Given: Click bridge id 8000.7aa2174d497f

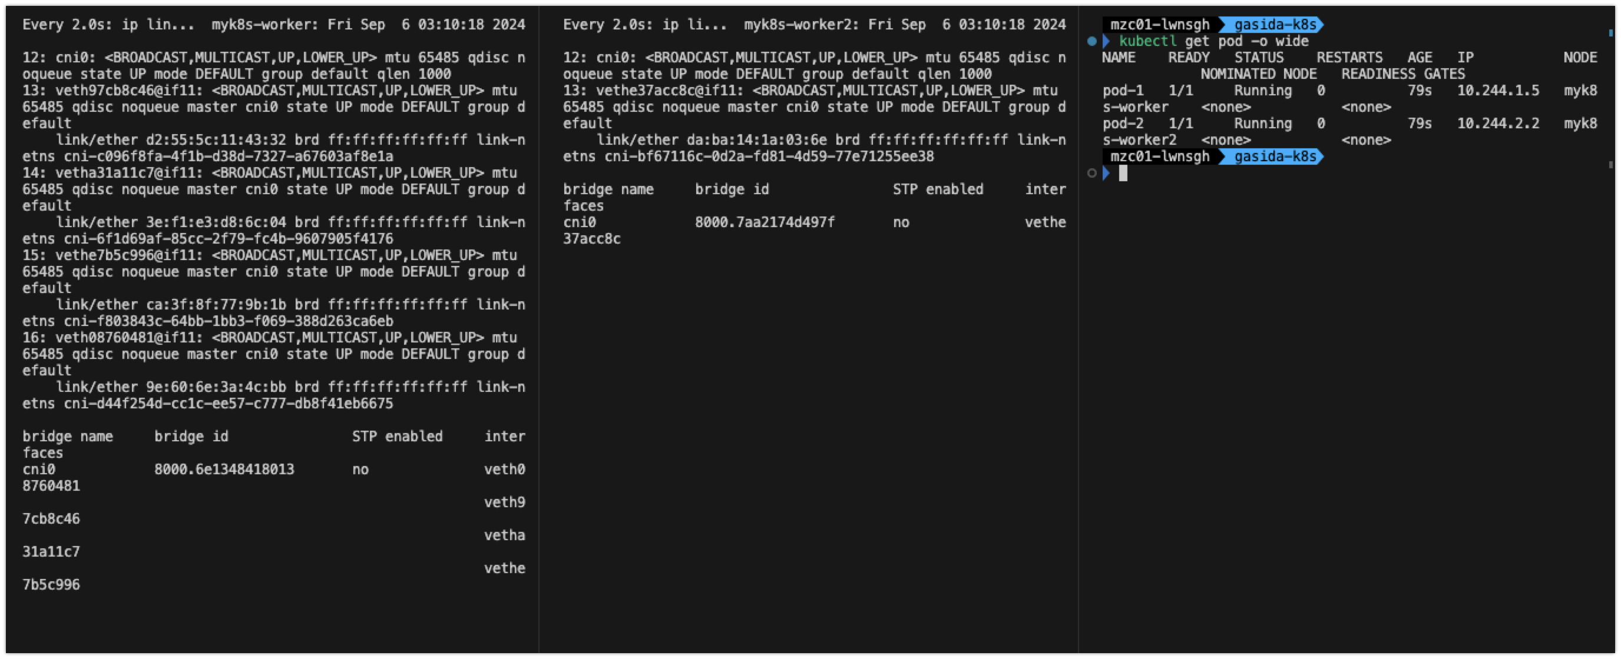Looking at the screenshot, I should click(x=765, y=222).
